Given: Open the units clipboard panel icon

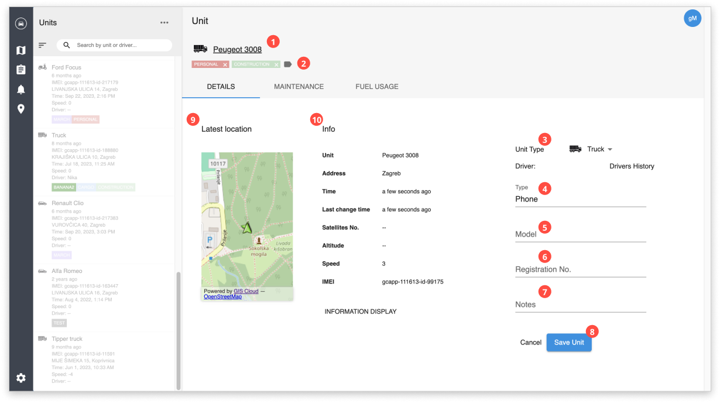Looking at the screenshot, I should pos(21,70).
